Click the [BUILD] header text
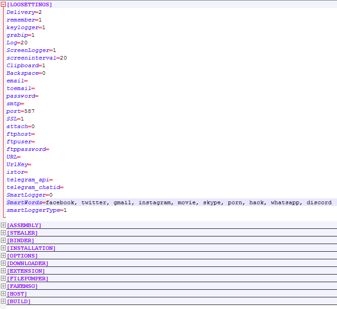This screenshot has height=309, width=337. (19, 301)
